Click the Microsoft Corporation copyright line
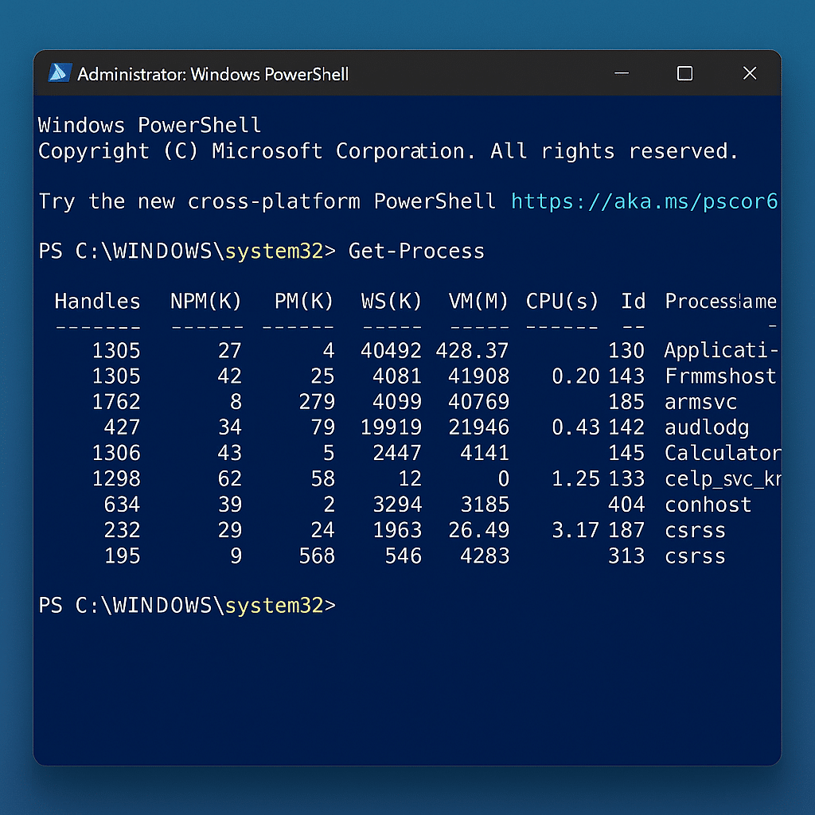This screenshot has width=815, height=815. tap(388, 151)
